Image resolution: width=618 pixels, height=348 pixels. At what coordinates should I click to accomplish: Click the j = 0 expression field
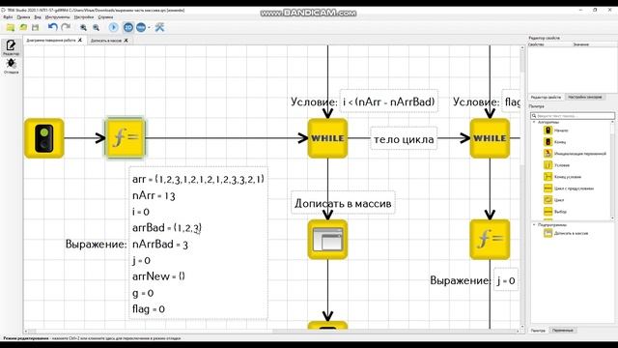[506, 280]
